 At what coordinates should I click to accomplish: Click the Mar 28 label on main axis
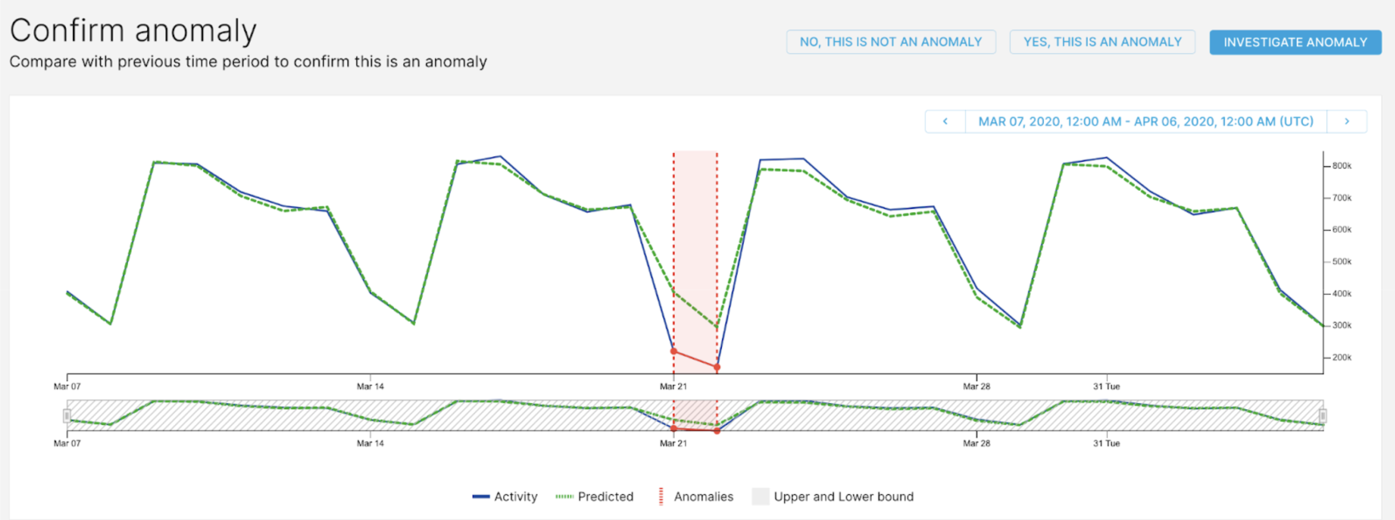(976, 386)
